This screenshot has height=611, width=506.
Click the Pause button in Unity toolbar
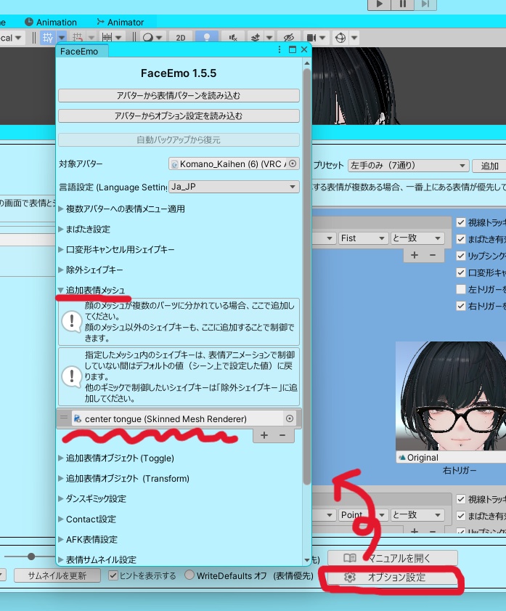coord(402,4)
